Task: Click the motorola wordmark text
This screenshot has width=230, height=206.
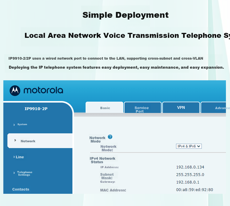Action: [x=43, y=90]
